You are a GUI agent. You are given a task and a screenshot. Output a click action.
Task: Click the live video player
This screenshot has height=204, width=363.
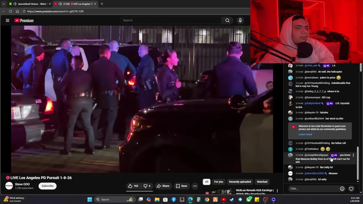pyautogui.click(x=142, y=99)
